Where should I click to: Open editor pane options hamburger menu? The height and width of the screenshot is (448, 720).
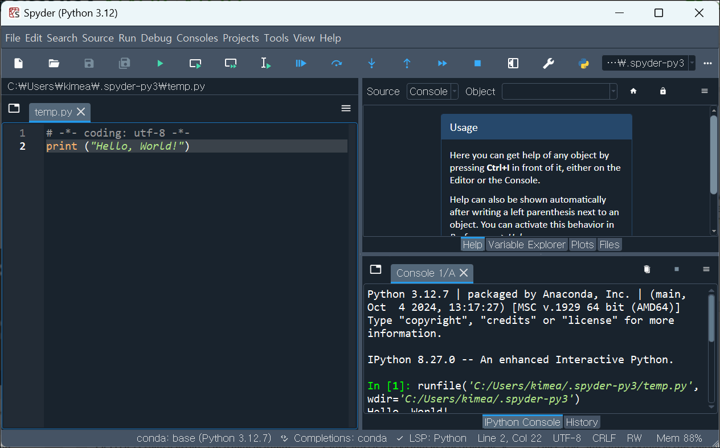click(346, 108)
